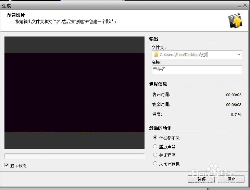This screenshot has width=250, height=190.
Task: Open the output folder dropdown arrow
Action: point(239,55)
